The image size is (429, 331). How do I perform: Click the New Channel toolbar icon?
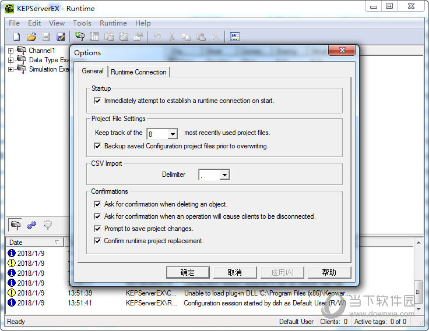click(80, 36)
